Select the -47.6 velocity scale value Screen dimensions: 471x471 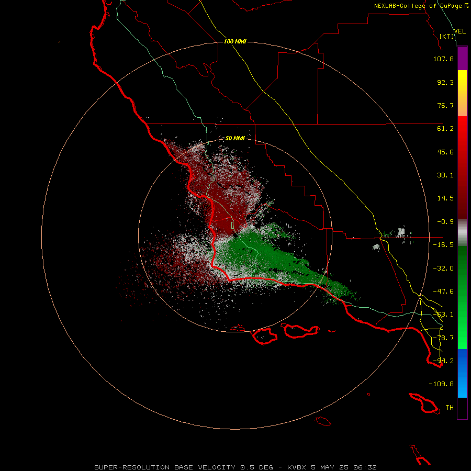pos(443,291)
